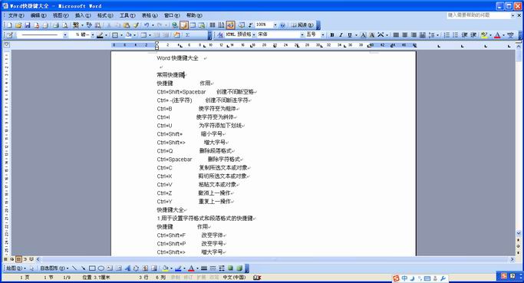Click the help question input field

479,15
